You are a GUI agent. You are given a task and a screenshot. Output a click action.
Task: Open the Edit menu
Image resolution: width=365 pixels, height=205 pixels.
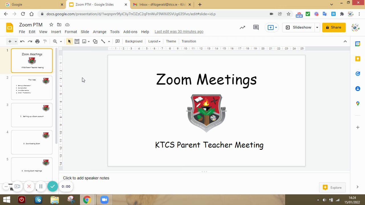(32, 32)
